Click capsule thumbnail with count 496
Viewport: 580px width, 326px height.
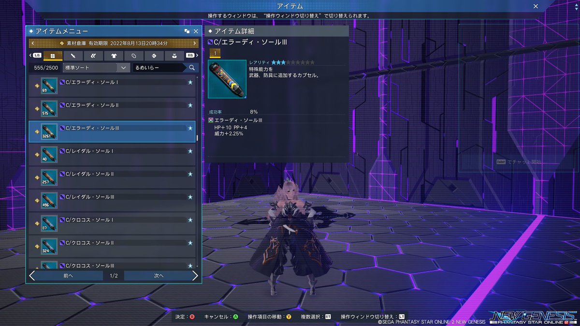(x=49, y=200)
